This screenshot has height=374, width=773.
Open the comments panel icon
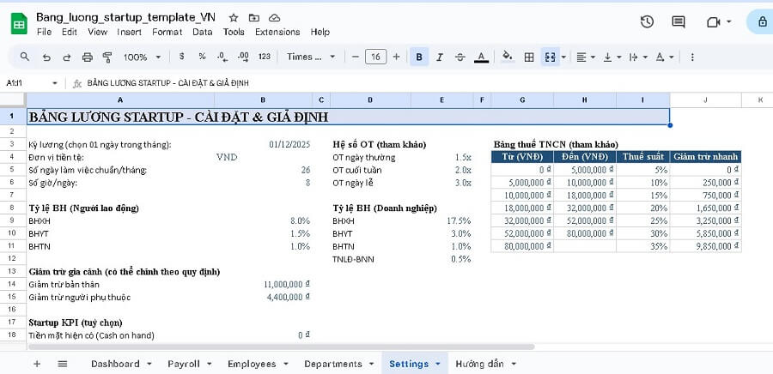(x=679, y=21)
